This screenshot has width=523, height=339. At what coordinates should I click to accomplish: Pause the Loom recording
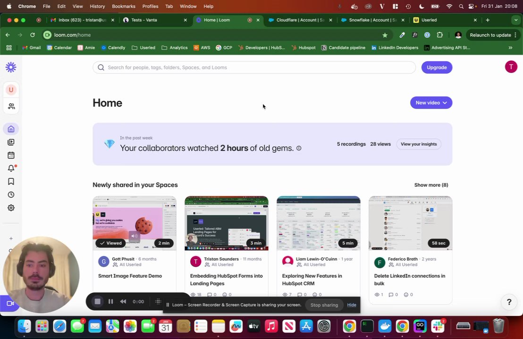[111, 301]
